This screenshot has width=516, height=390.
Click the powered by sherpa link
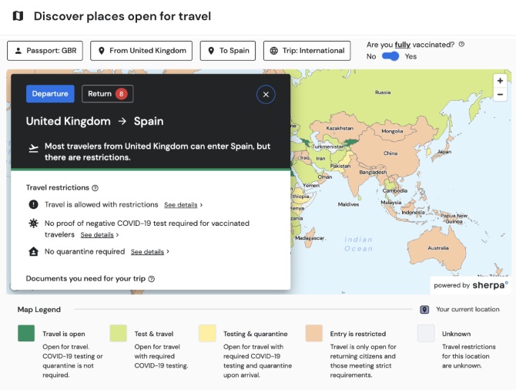(x=471, y=285)
